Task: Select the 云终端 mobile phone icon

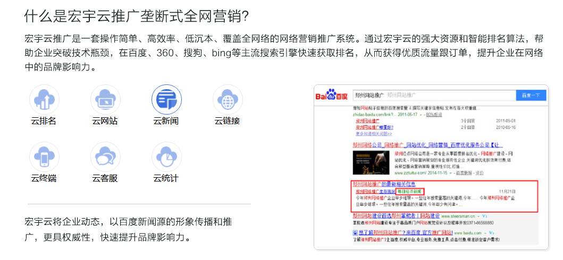Action: point(44,157)
